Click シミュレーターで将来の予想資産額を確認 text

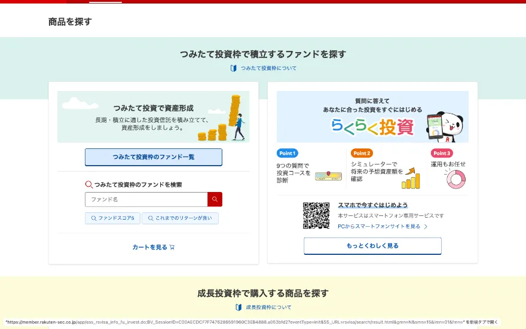point(377,172)
